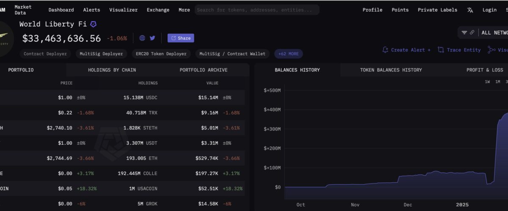Image resolution: width=508 pixels, height=211 pixels.
Task: Click the Create Alert bell icon
Action: (385, 50)
